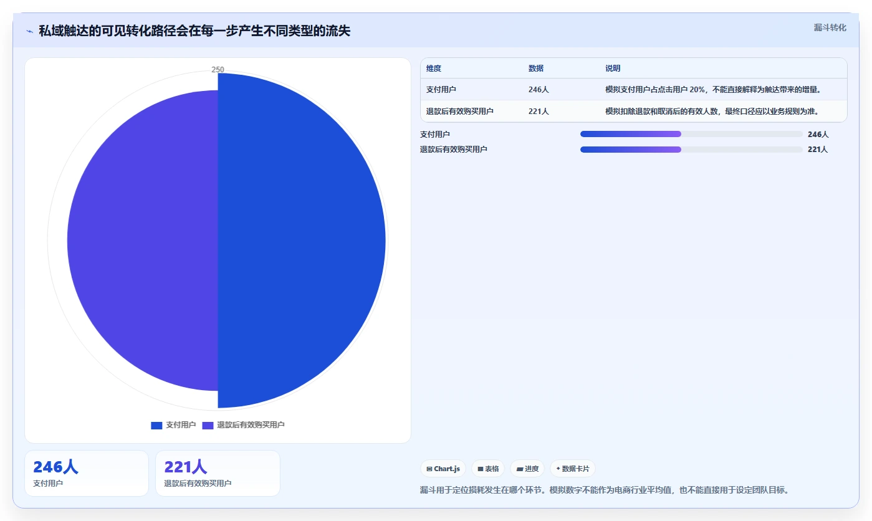Click the lightning icon before the title
Viewport: 872px width, 521px height.
pyautogui.click(x=30, y=31)
